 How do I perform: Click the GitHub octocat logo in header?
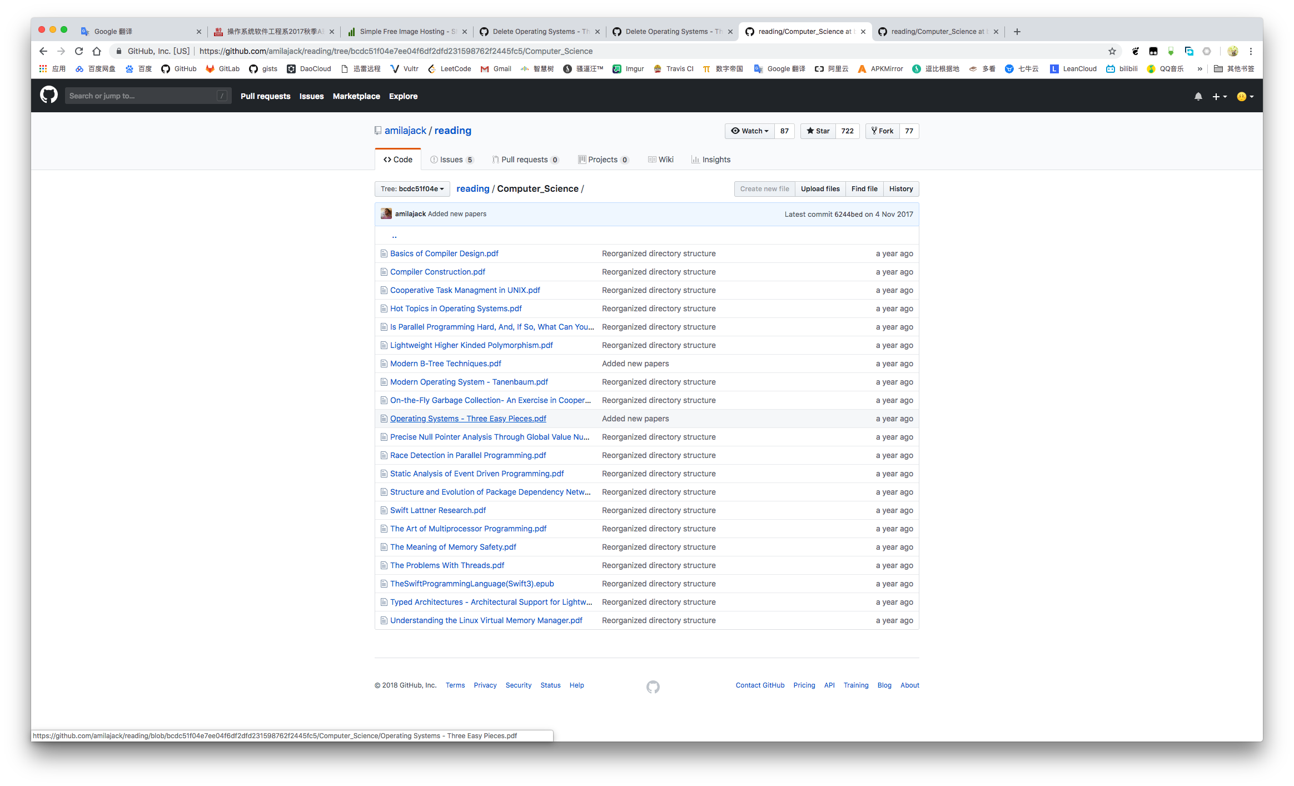click(x=49, y=96)
